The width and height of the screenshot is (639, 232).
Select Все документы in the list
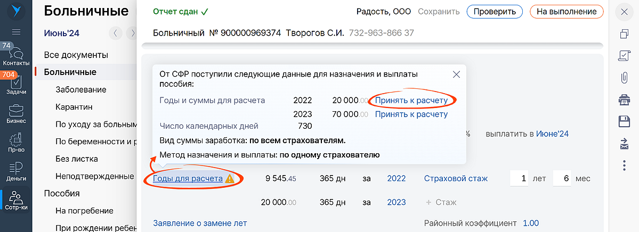click(x=76, y=55)
